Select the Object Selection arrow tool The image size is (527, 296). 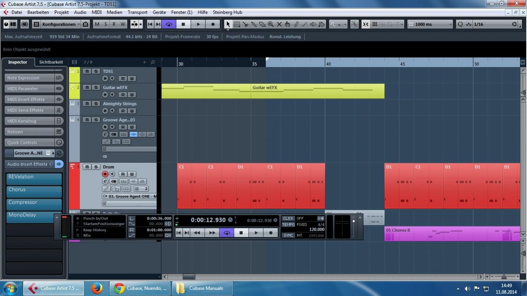(x=228, y=24)
